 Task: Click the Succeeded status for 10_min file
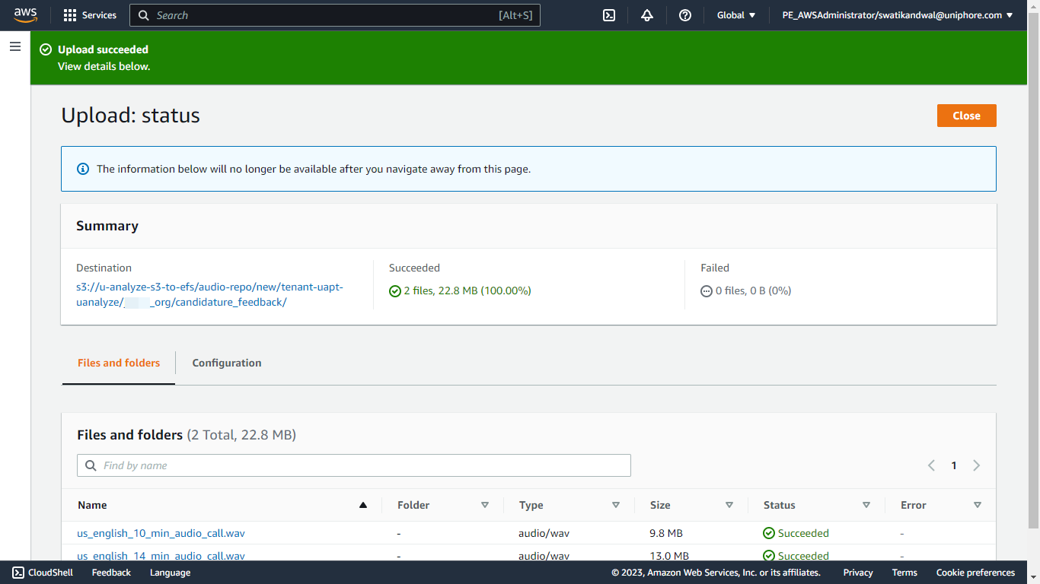[796, 533]
